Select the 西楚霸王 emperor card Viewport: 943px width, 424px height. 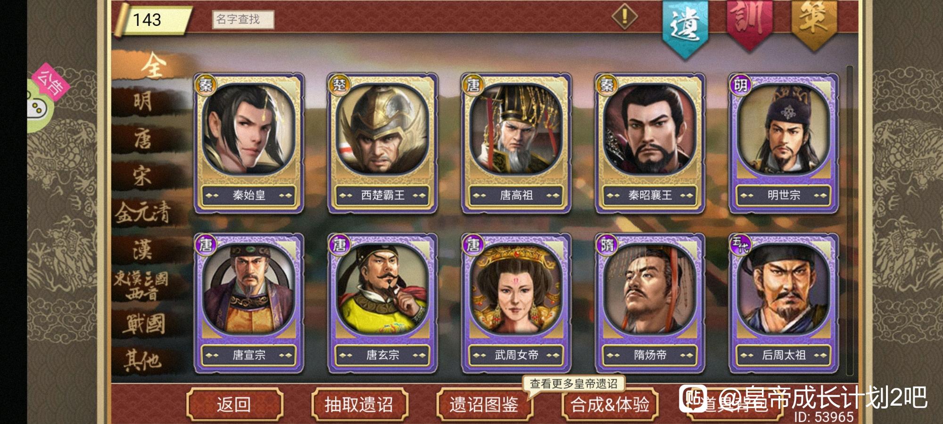[x=382, y=143]
